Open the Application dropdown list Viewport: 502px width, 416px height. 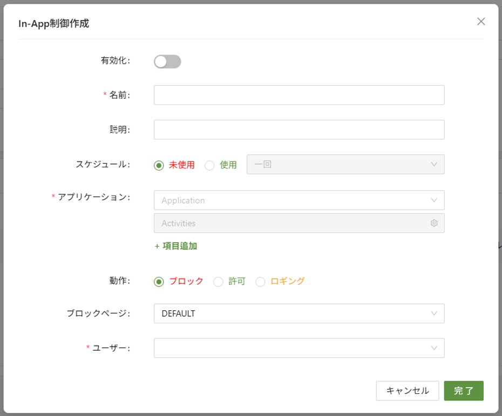pyautogui.click(x=291, y=200)
